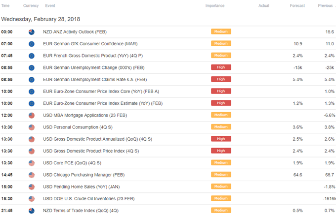Click the US flag beside Core PCE
The width and height of the screenshot is (336, 217).
[x=32, y=163]
